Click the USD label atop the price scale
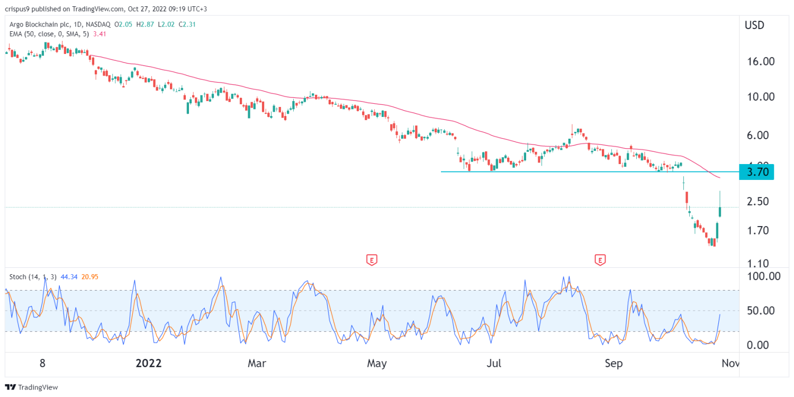794x397 pixels. coord(754,24)
